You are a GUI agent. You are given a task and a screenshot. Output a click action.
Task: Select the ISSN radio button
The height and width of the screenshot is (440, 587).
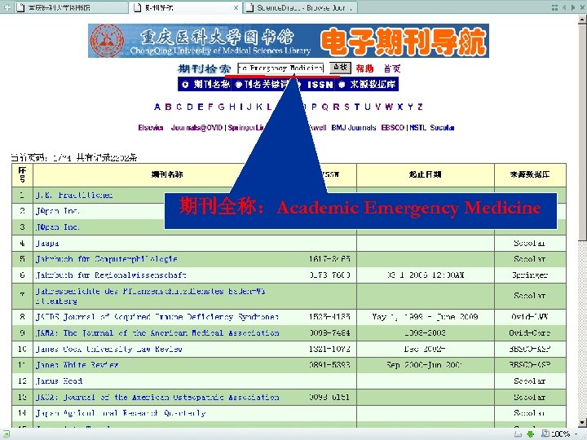pyautogui.click(x=298, y=85)
